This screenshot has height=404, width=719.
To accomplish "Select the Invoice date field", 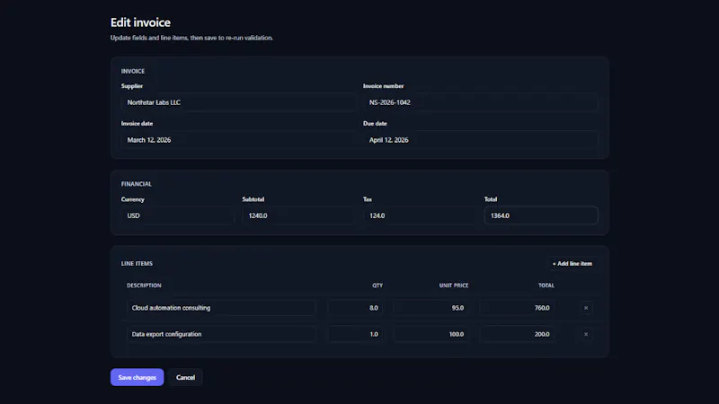I will click(238, 140).
